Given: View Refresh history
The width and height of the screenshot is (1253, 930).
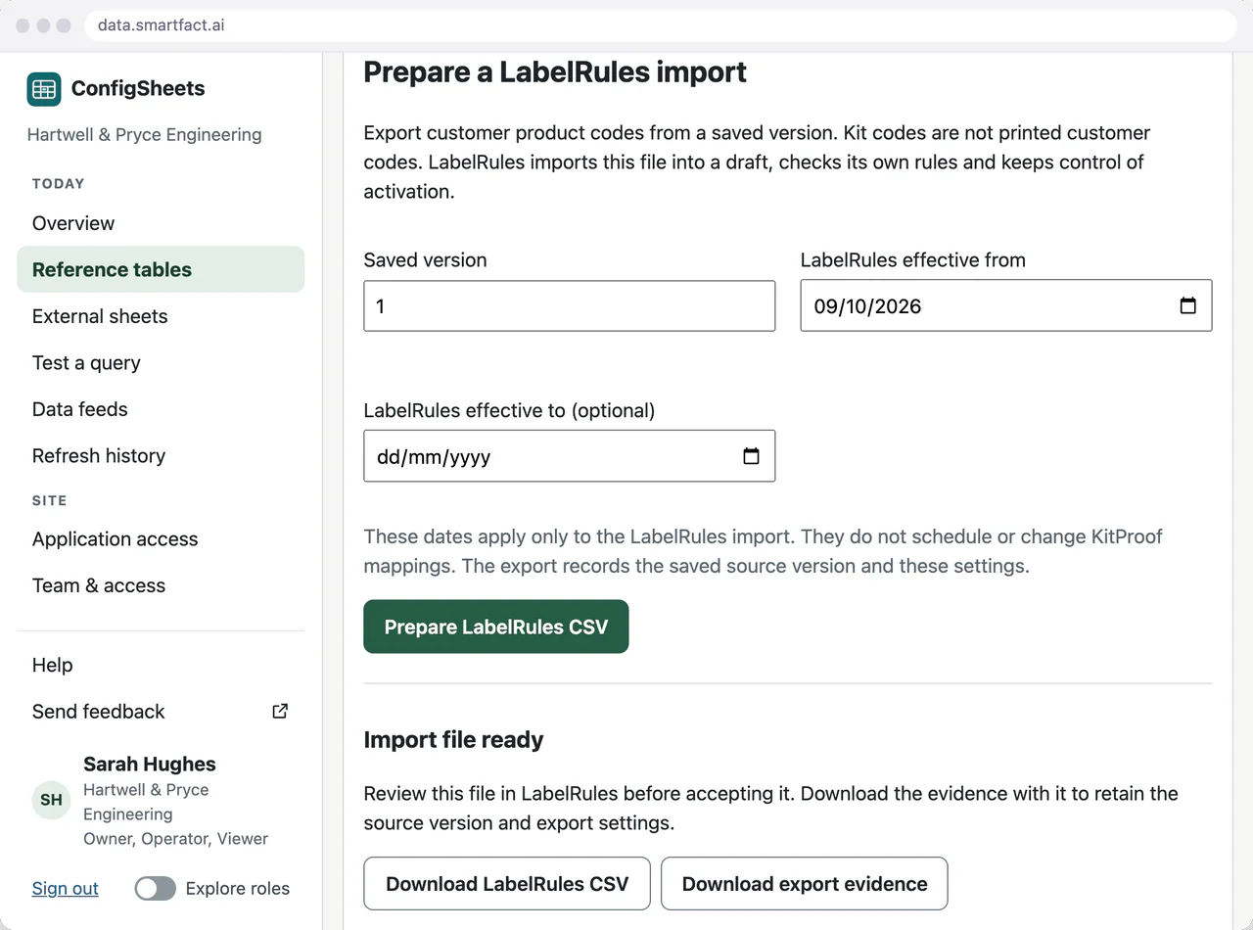Looking at the screenshot, I should click(161, 456).
